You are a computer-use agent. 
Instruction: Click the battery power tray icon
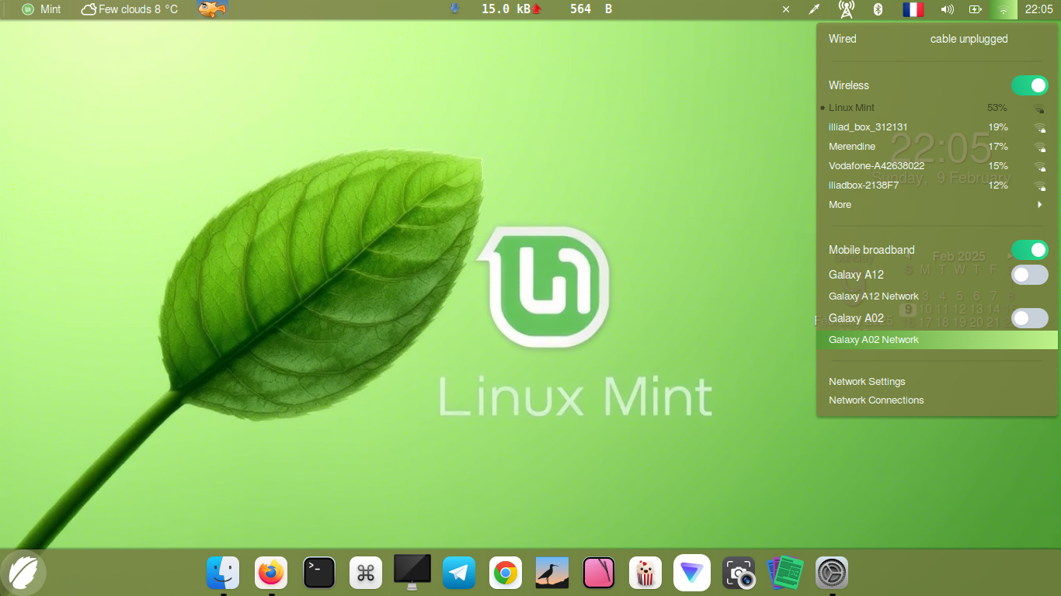tap(976, 9)
